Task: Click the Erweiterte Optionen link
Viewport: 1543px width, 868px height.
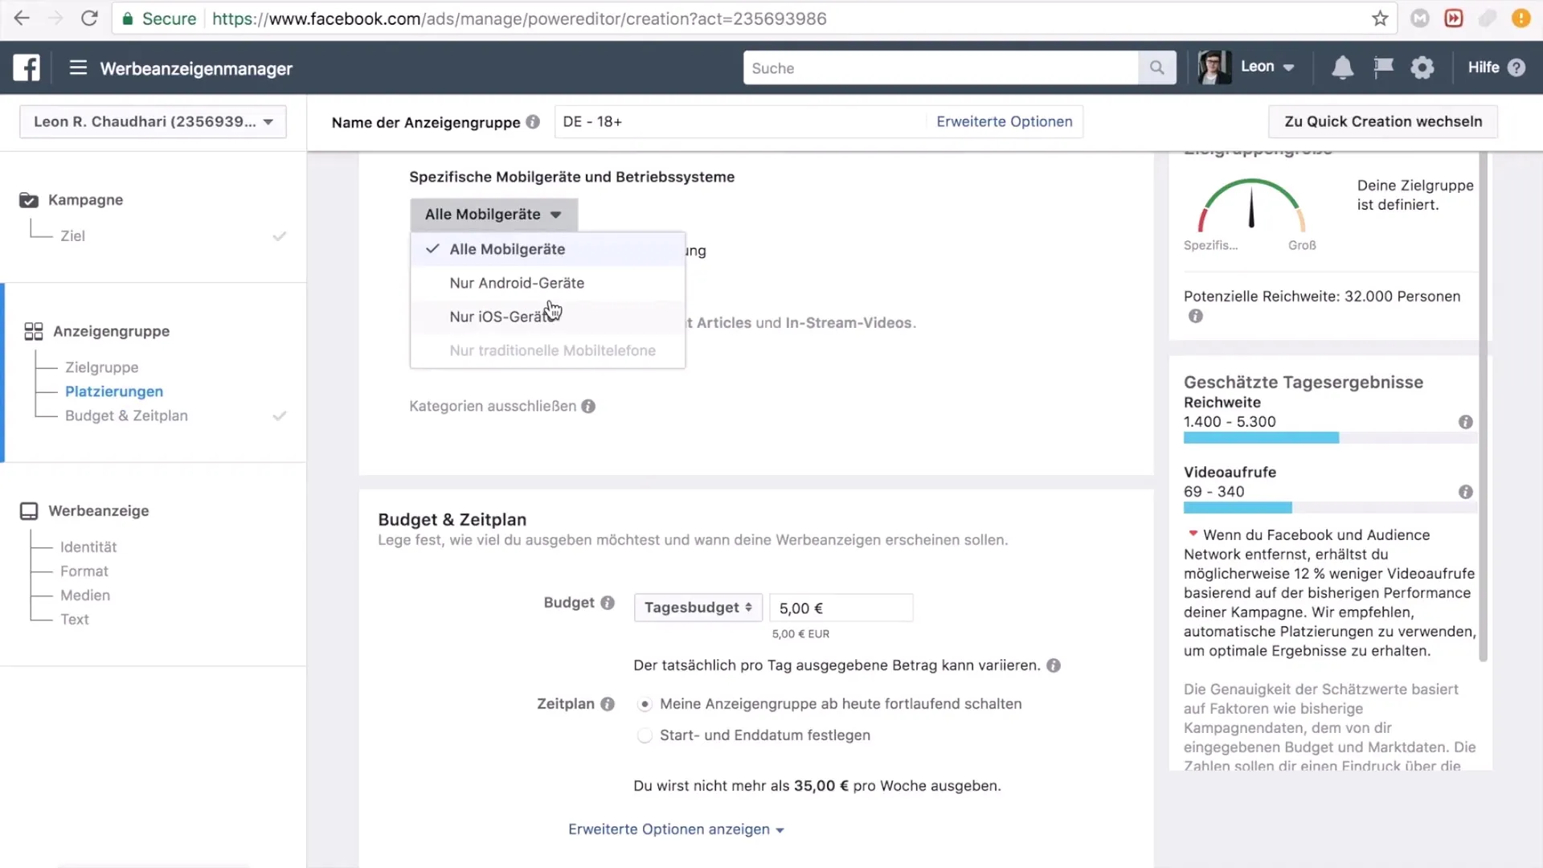Action: point(1005,121)
